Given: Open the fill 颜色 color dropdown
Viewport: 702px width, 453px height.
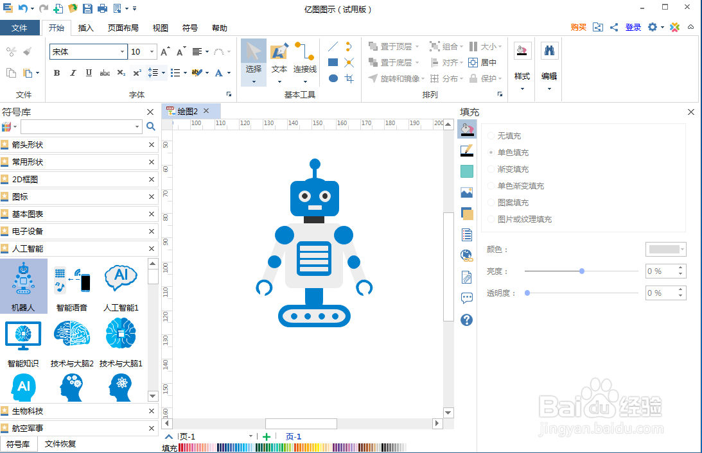Looking at the screenshot, I should point(666,250).
